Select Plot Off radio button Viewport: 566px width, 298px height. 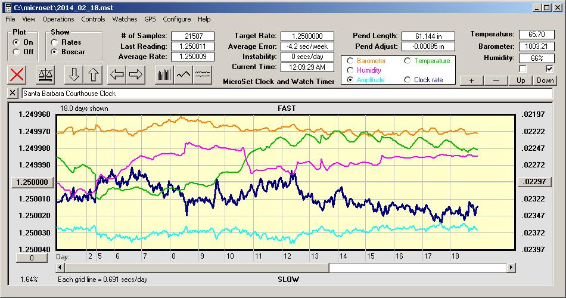coord(16,52)
